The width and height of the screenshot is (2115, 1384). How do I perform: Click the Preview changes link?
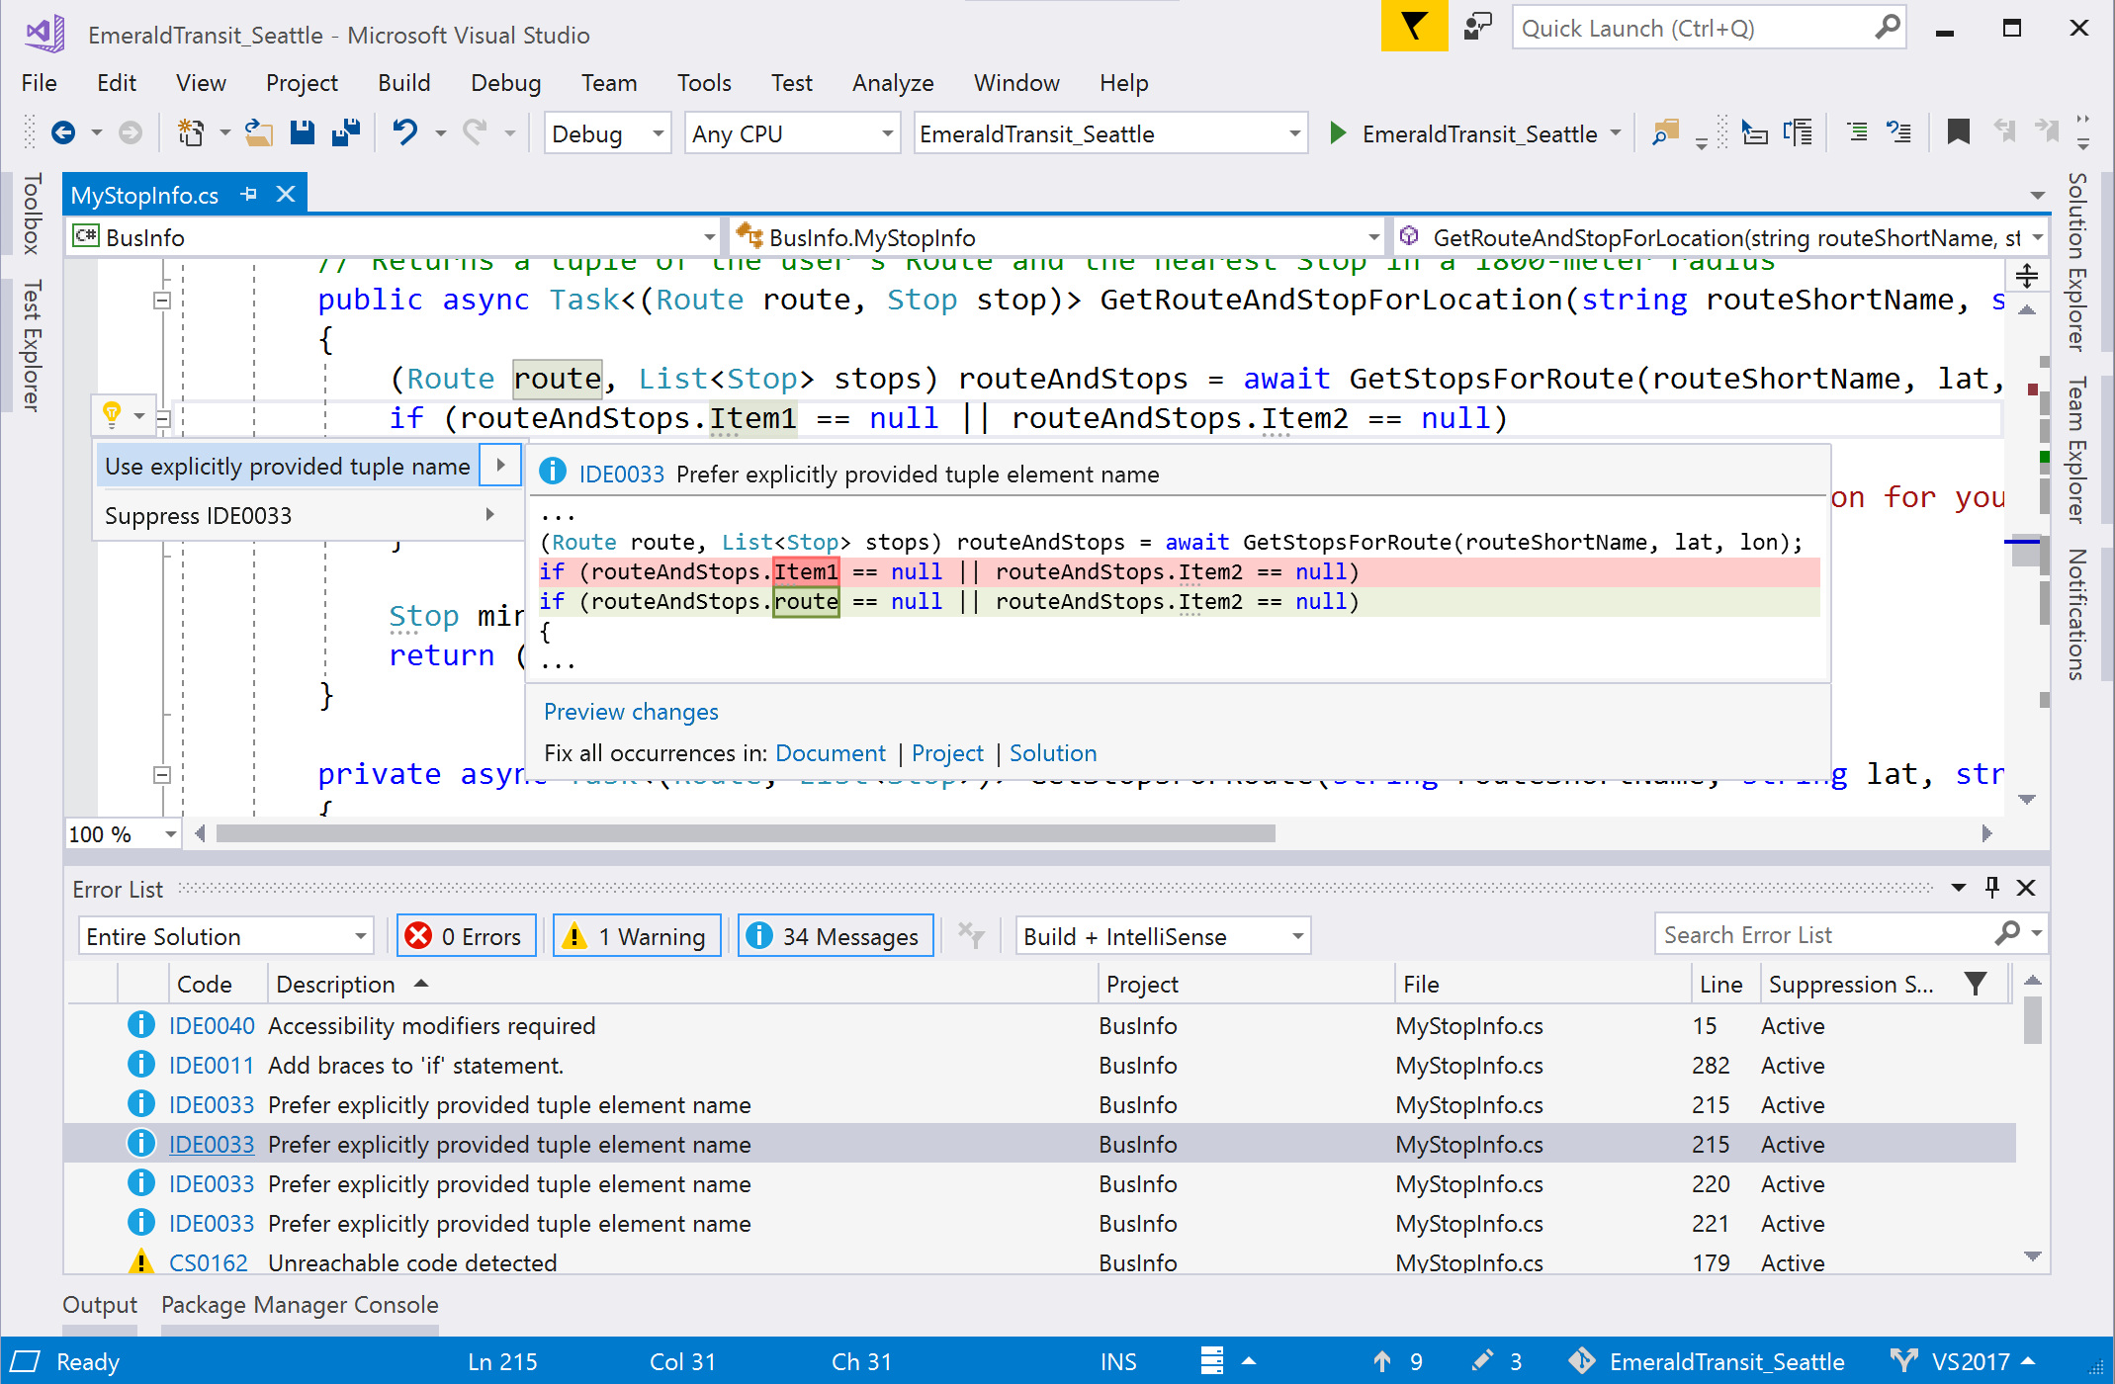(x=630, y=711)
